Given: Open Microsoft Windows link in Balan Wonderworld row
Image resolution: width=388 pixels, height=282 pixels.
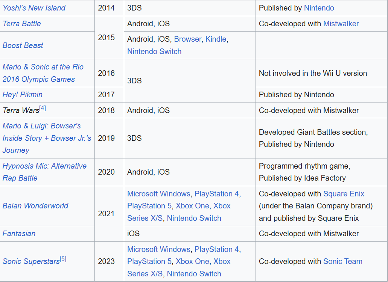Looking at the screenshot, I should pyautogui.click(x=158, y=194).
